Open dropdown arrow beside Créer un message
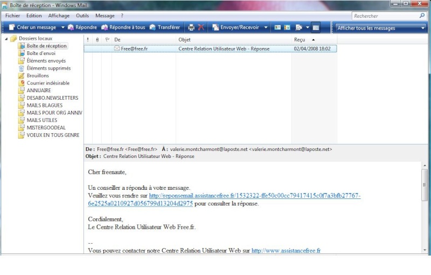 coord(62,27)
